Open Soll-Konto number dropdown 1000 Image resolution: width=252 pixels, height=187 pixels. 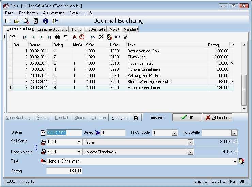[x=79, y=142]
